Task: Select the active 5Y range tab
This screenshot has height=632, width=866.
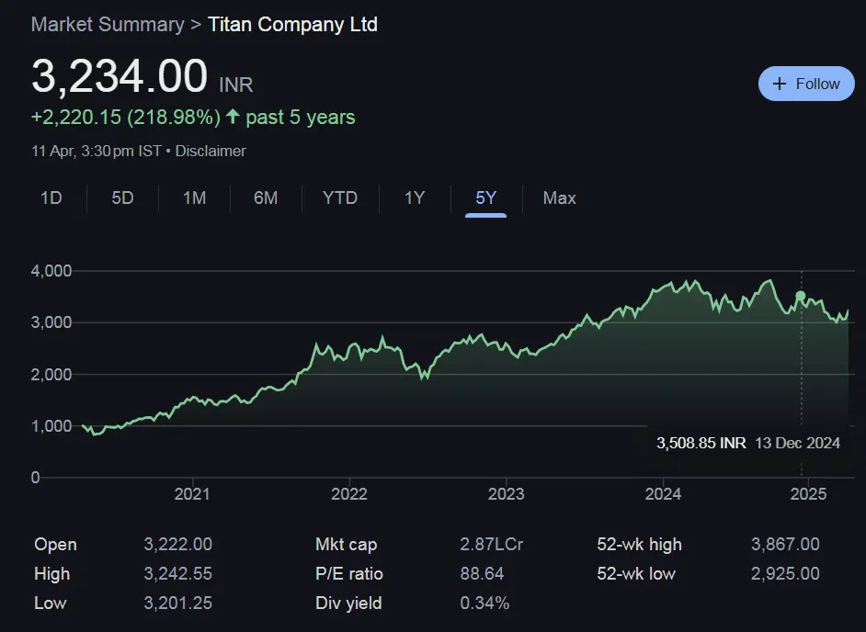Action: (486, 198)
